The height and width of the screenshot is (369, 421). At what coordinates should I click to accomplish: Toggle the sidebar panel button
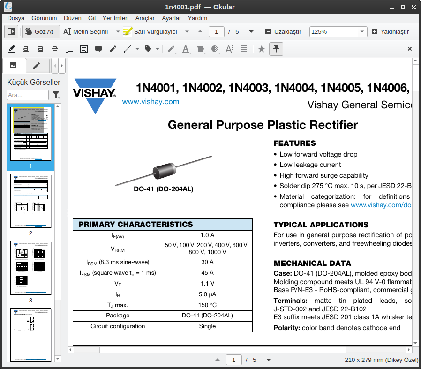11,31
